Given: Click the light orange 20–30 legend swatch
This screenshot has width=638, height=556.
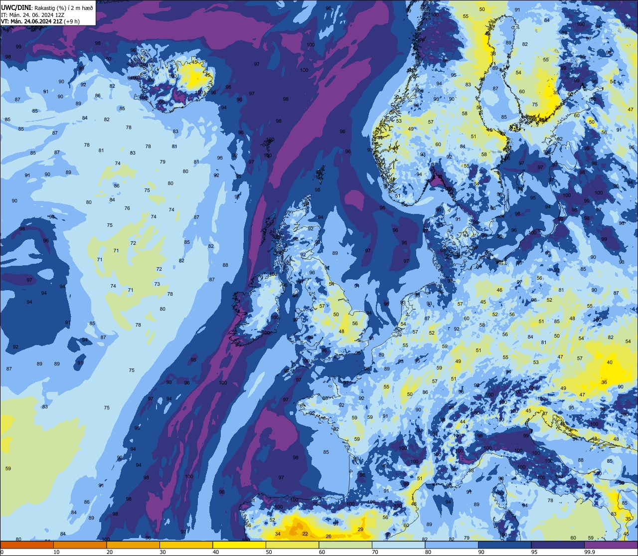Looking at the screenshot, I should click(x=133, y=545).
